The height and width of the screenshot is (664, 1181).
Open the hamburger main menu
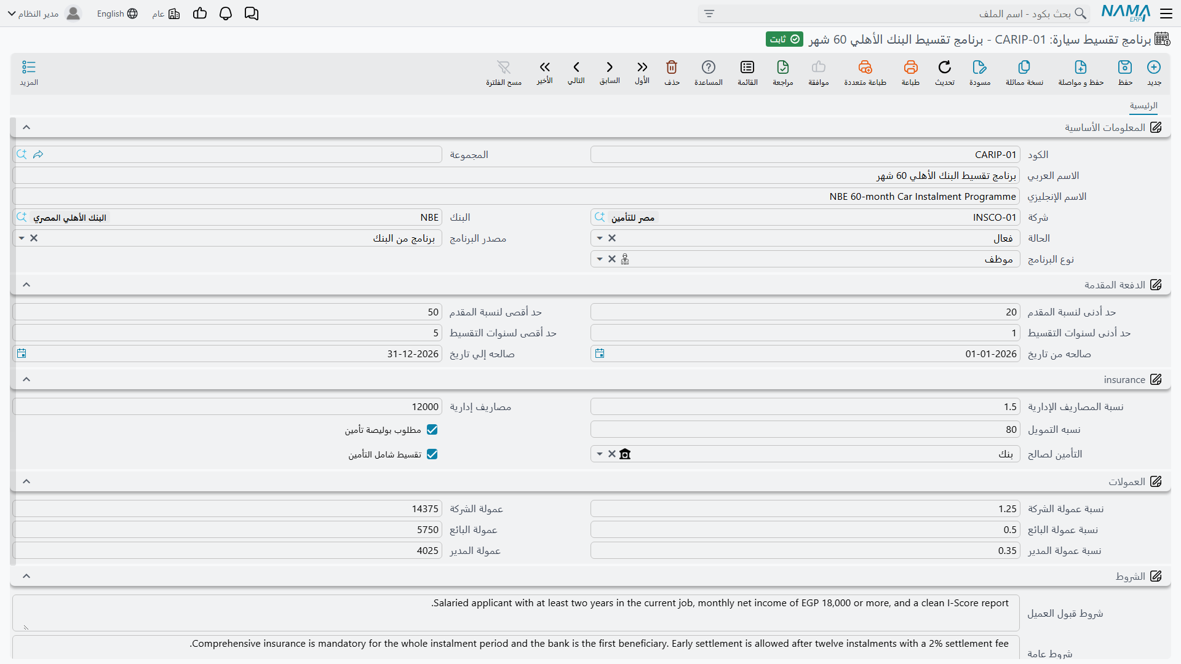[x=1166, y=14]
